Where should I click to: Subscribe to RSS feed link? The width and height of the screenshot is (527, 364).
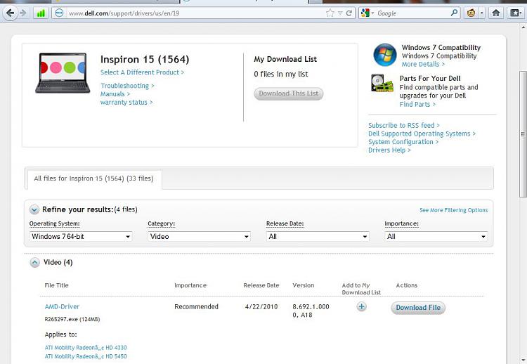coord(403,125)
